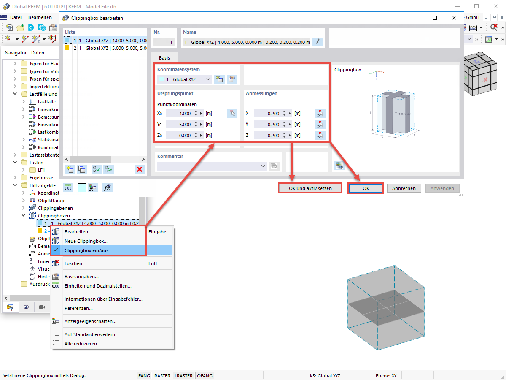The width and height of the screenshot is (506, 380).
Task: Click 'OK und aktiv setzen' button
Action: point(310,188)
